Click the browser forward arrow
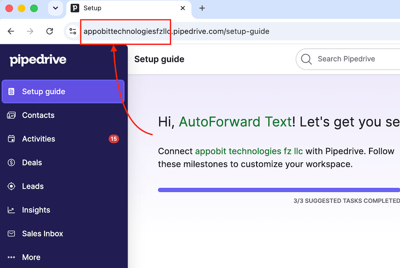The width and height of the screenshot is (400, 268). point(30,31)
